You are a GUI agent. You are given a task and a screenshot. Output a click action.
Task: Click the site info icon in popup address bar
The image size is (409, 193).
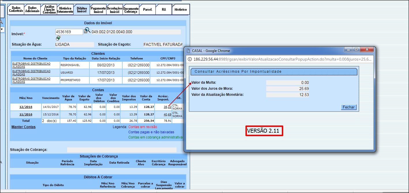point(190,59)
